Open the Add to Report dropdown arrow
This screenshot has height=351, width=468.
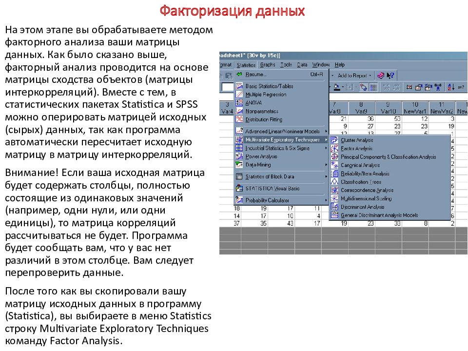point(370,76)
